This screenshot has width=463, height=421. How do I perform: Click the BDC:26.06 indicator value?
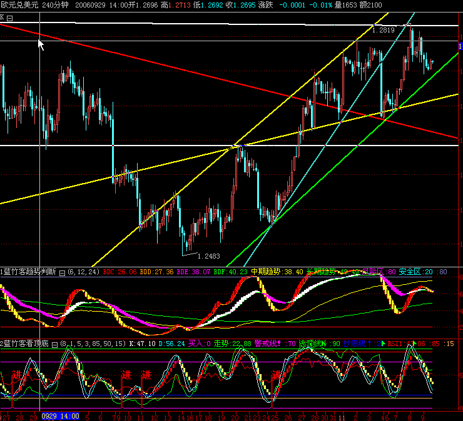point(120,272)
